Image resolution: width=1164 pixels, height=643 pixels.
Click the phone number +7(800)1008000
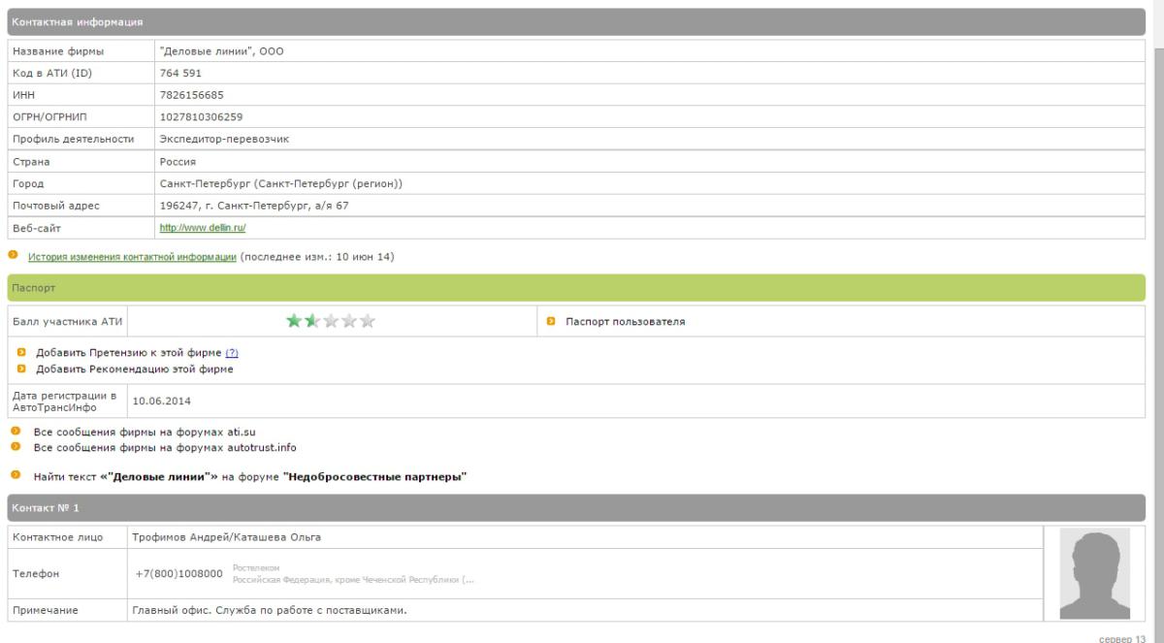[179, 574]
